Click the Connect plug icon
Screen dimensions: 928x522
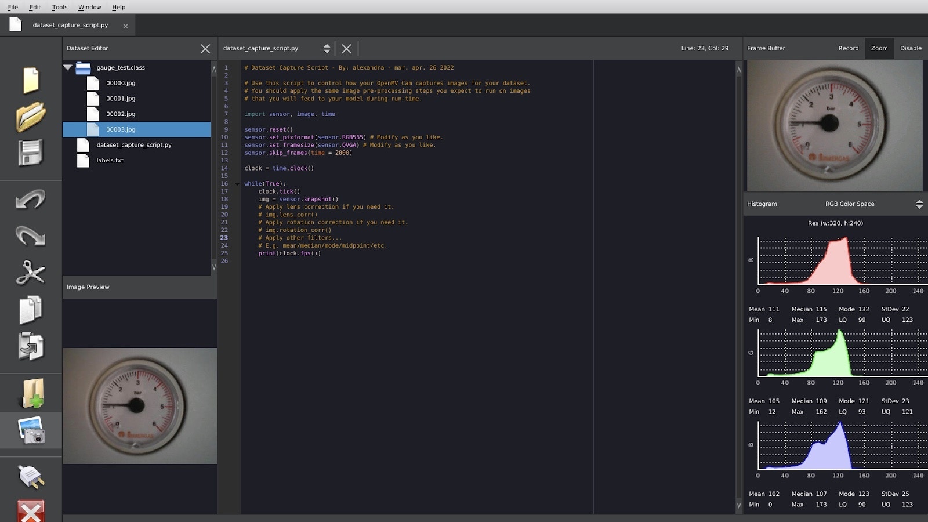pyautogui.click(x=31, y=477)
